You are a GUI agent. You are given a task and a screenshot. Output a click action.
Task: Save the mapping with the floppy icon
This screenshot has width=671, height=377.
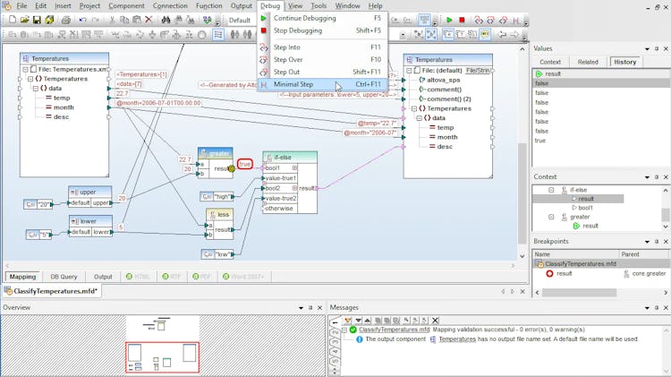[x=37, y=20]
